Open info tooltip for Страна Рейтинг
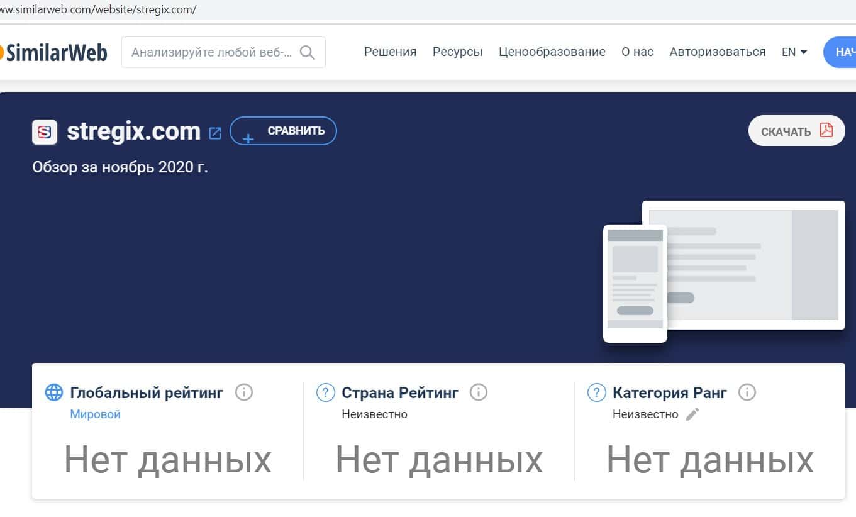The height and width of the screenshot is (517, 856). pos(479,392)
